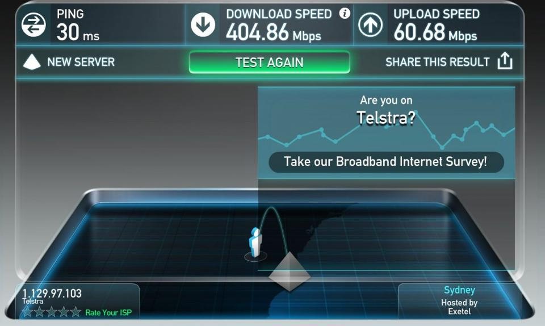The image size is (545, 326).
Task: Select the server pyramid on the map
Action: pyautogui.click(x=290, y=272)
